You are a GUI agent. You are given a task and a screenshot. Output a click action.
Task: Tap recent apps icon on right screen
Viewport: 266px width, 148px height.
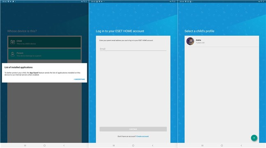(202, 146)
